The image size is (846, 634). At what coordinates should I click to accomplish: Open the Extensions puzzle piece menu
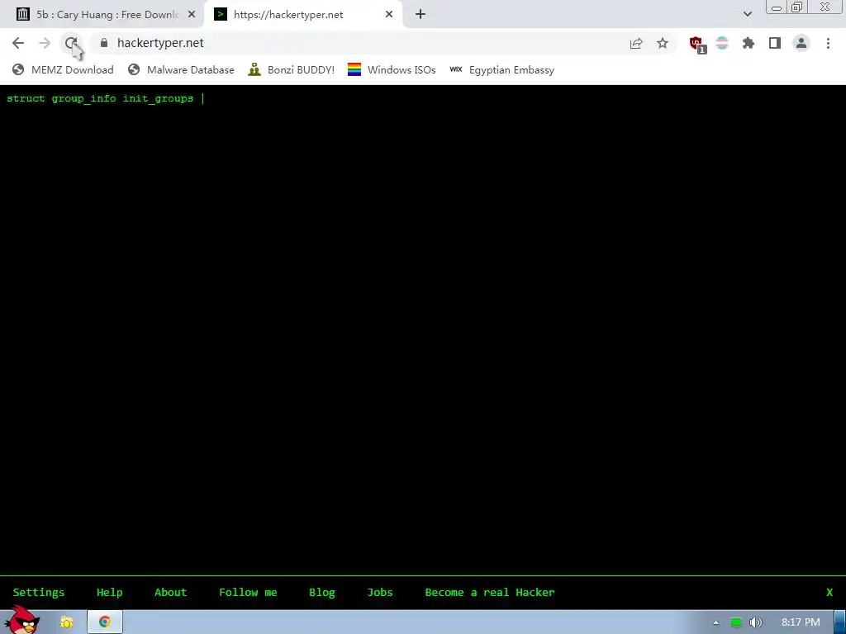click(x=749, y=43)
